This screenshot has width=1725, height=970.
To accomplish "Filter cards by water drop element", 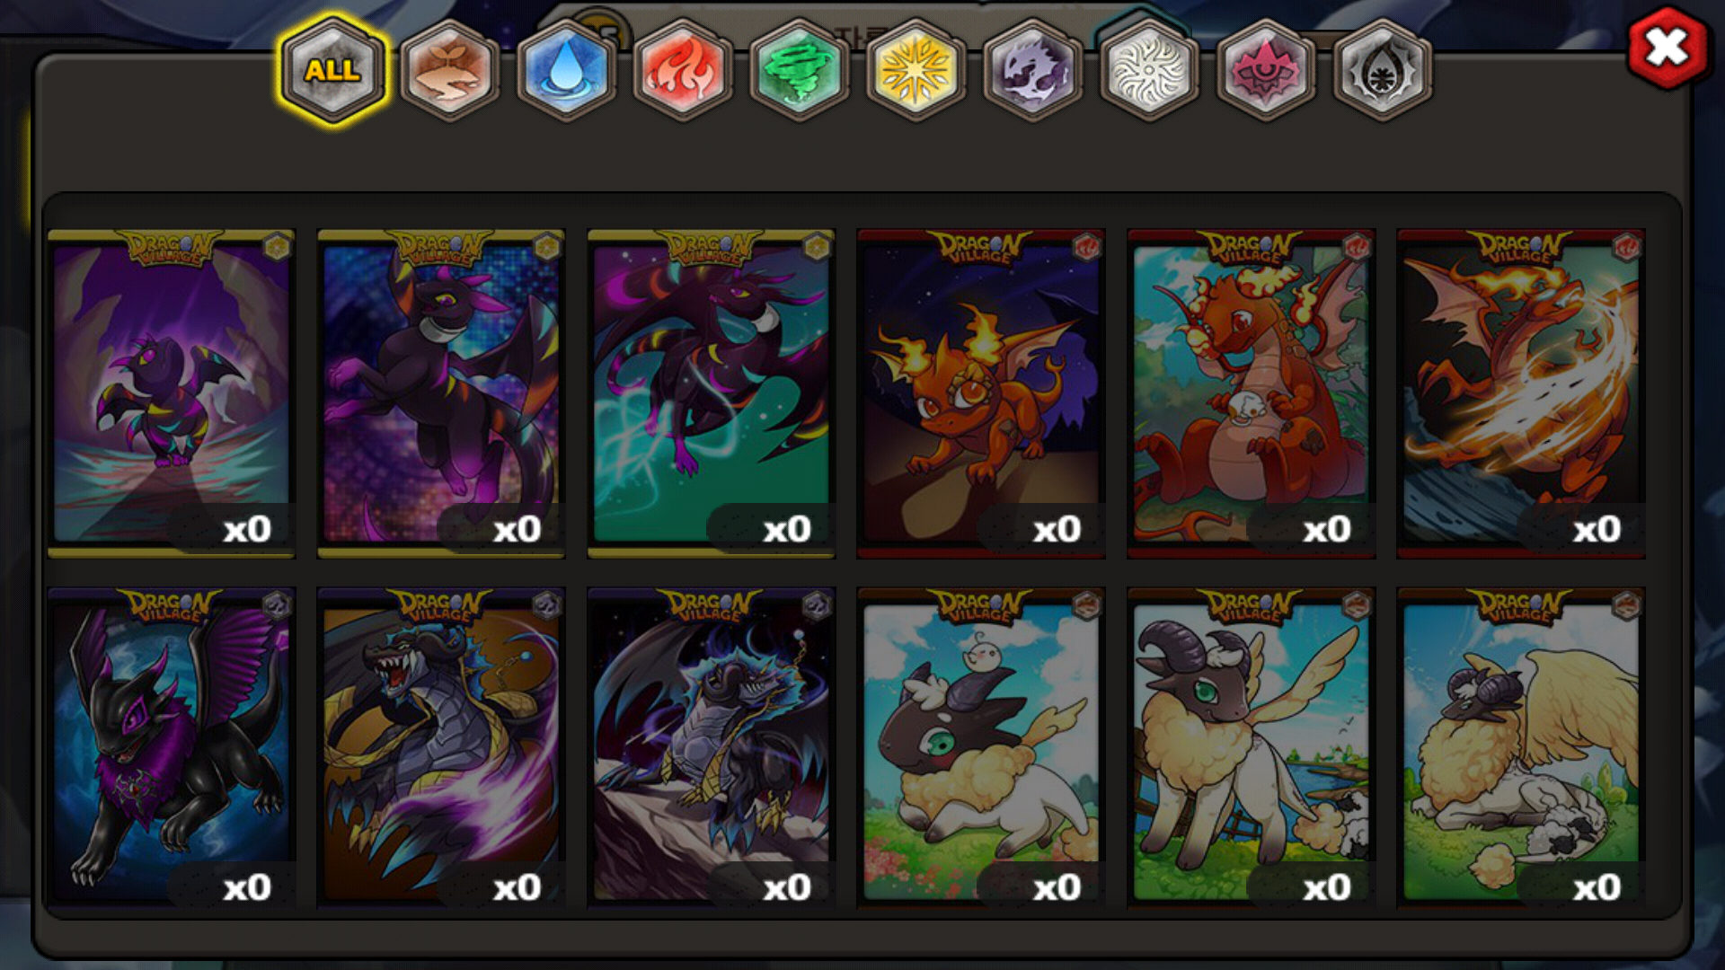I will [566, 70].
